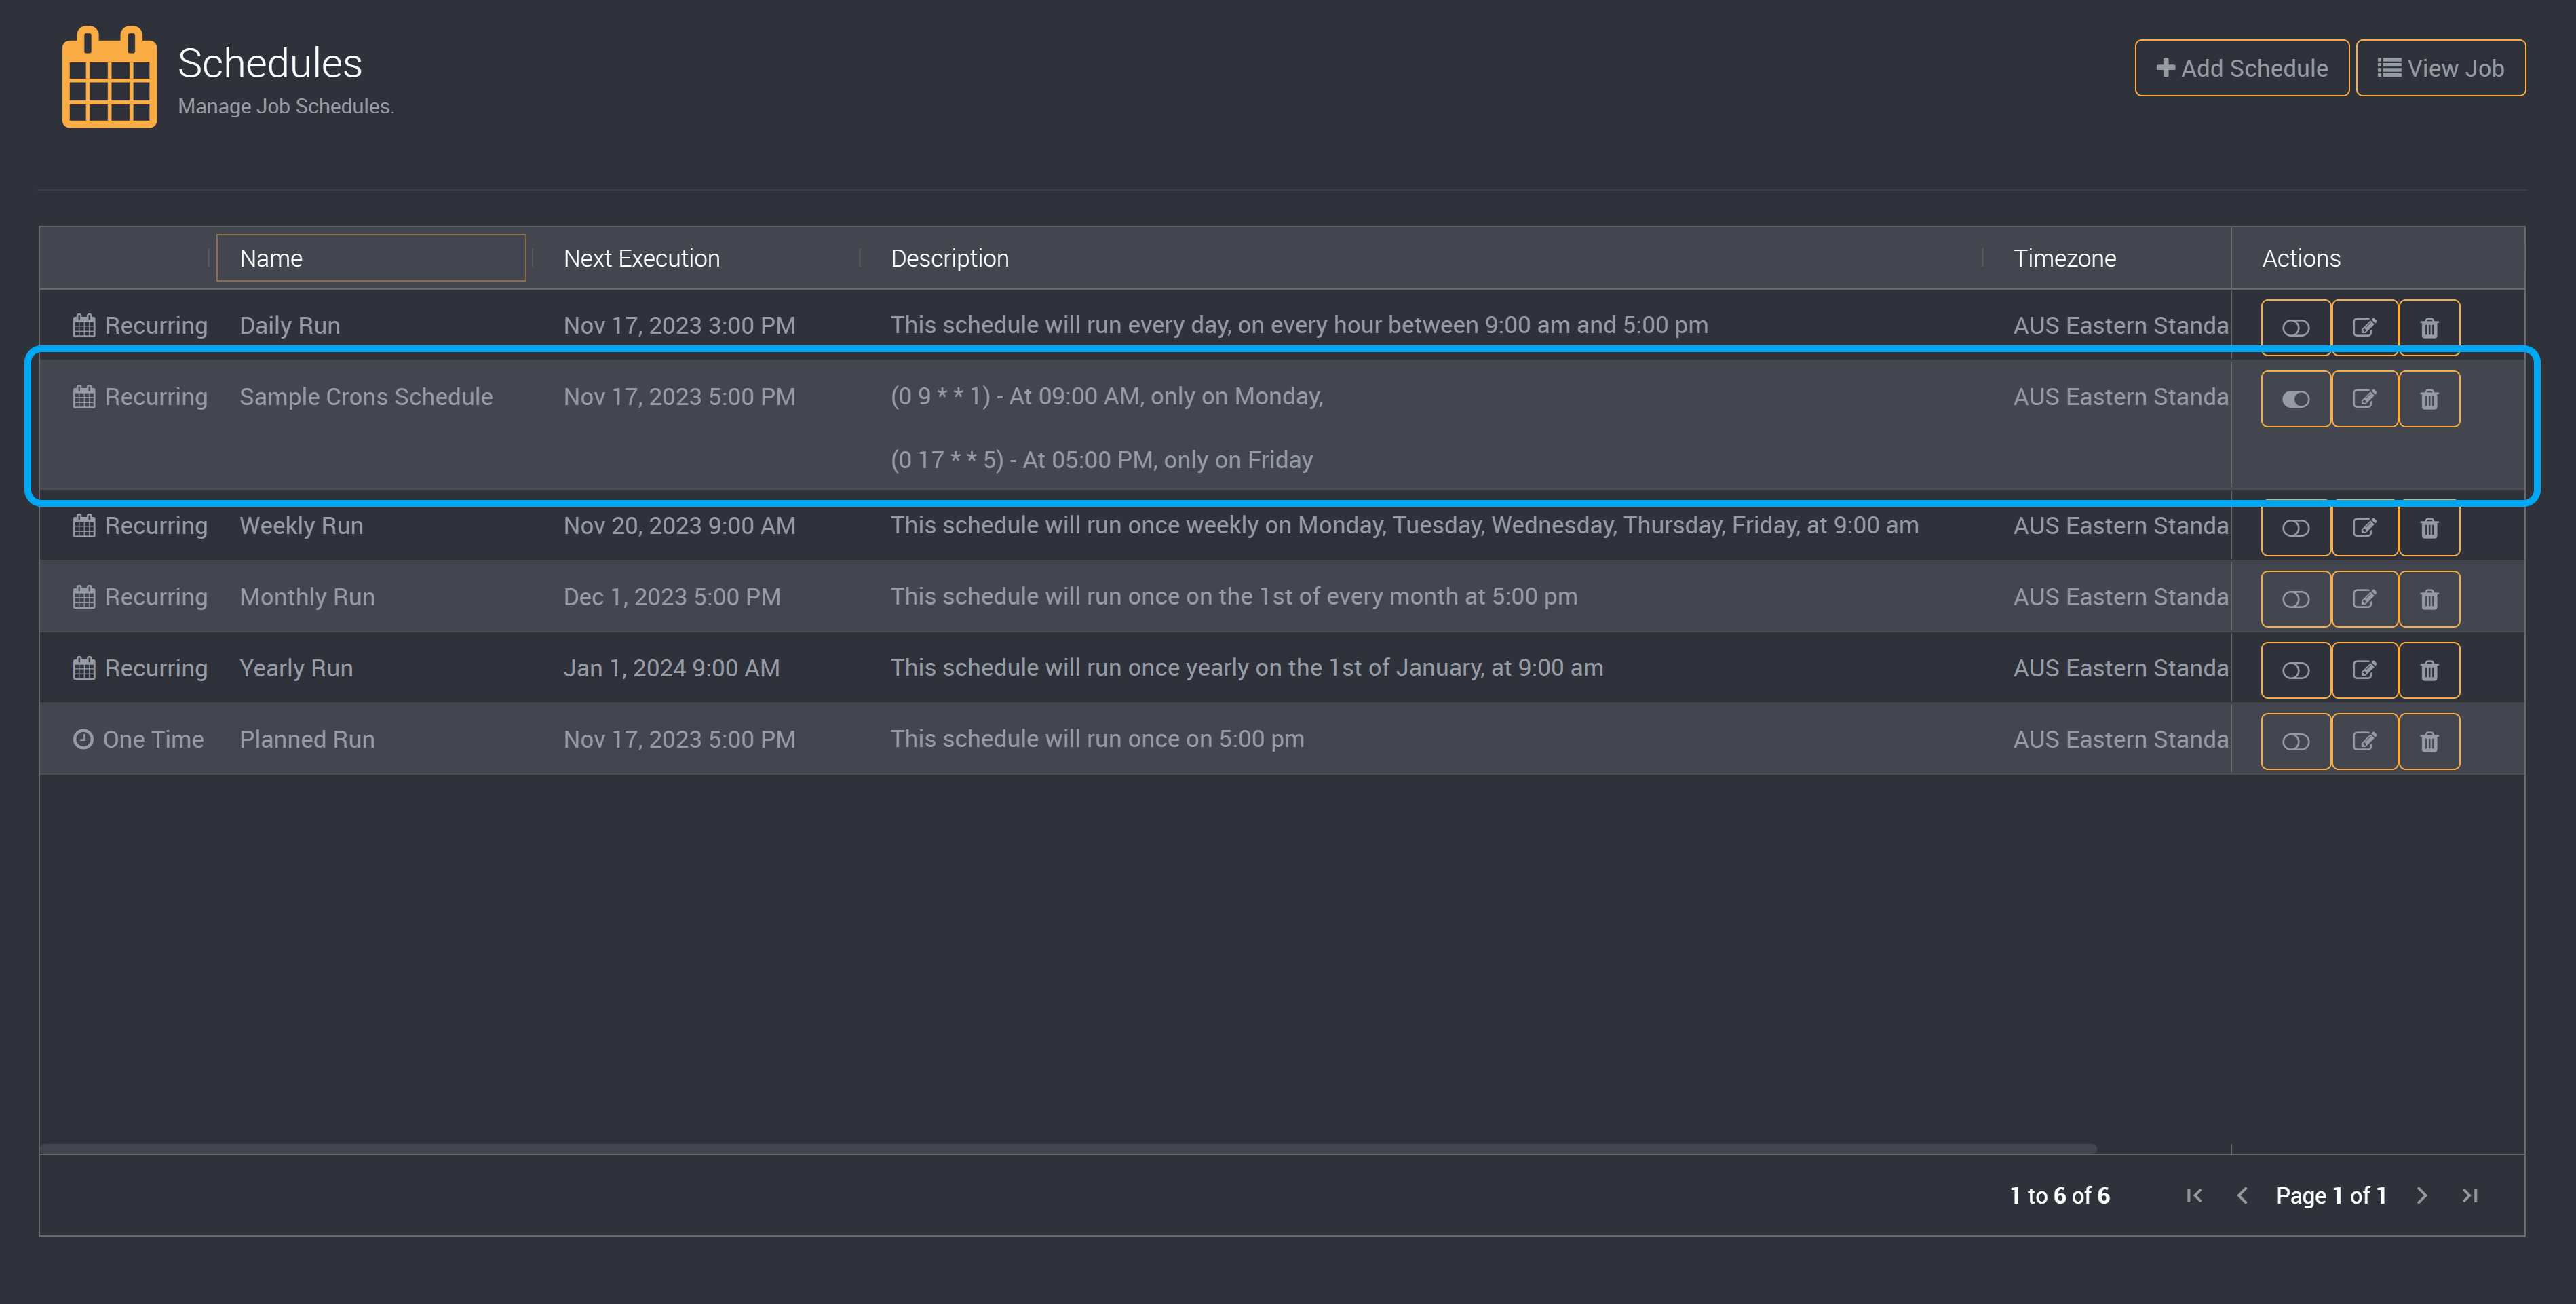
Task: Click the Yearly Run description text
Action: click(1246, 667)
